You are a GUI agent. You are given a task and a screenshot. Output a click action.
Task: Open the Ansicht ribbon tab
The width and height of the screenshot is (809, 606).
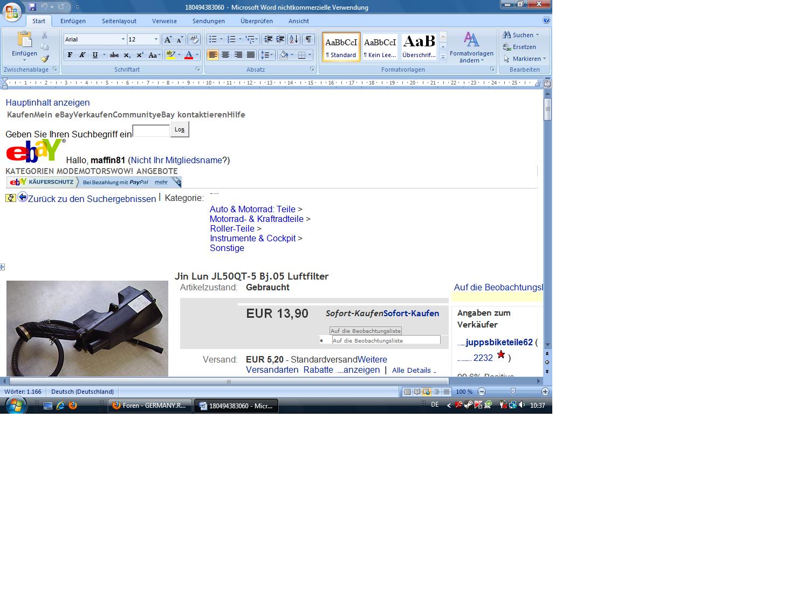coord(299,21)
